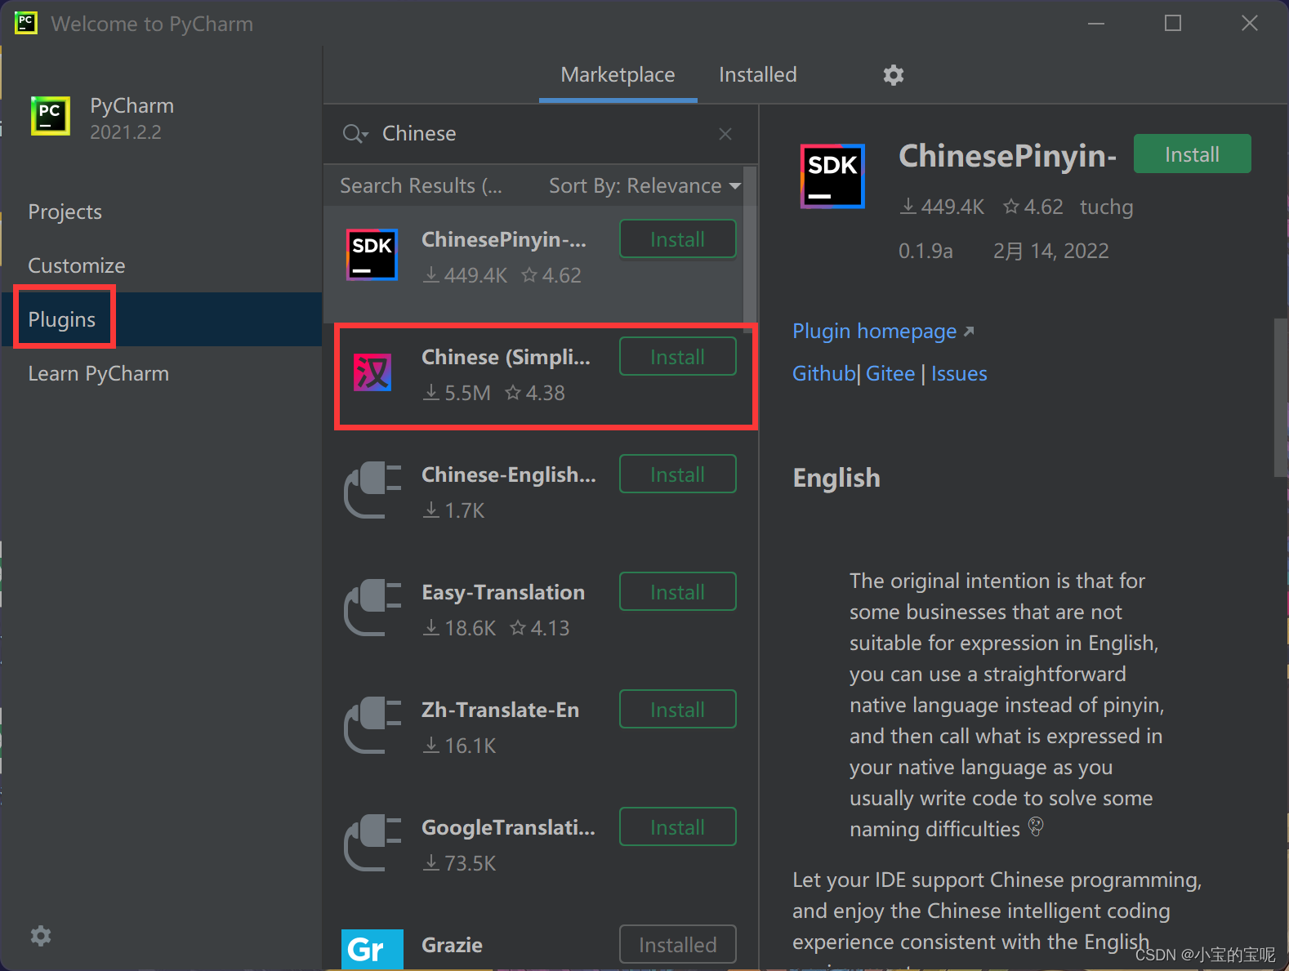Clear the Chinese search text
The image size is (1289, 971).
[x=725, y=134]
